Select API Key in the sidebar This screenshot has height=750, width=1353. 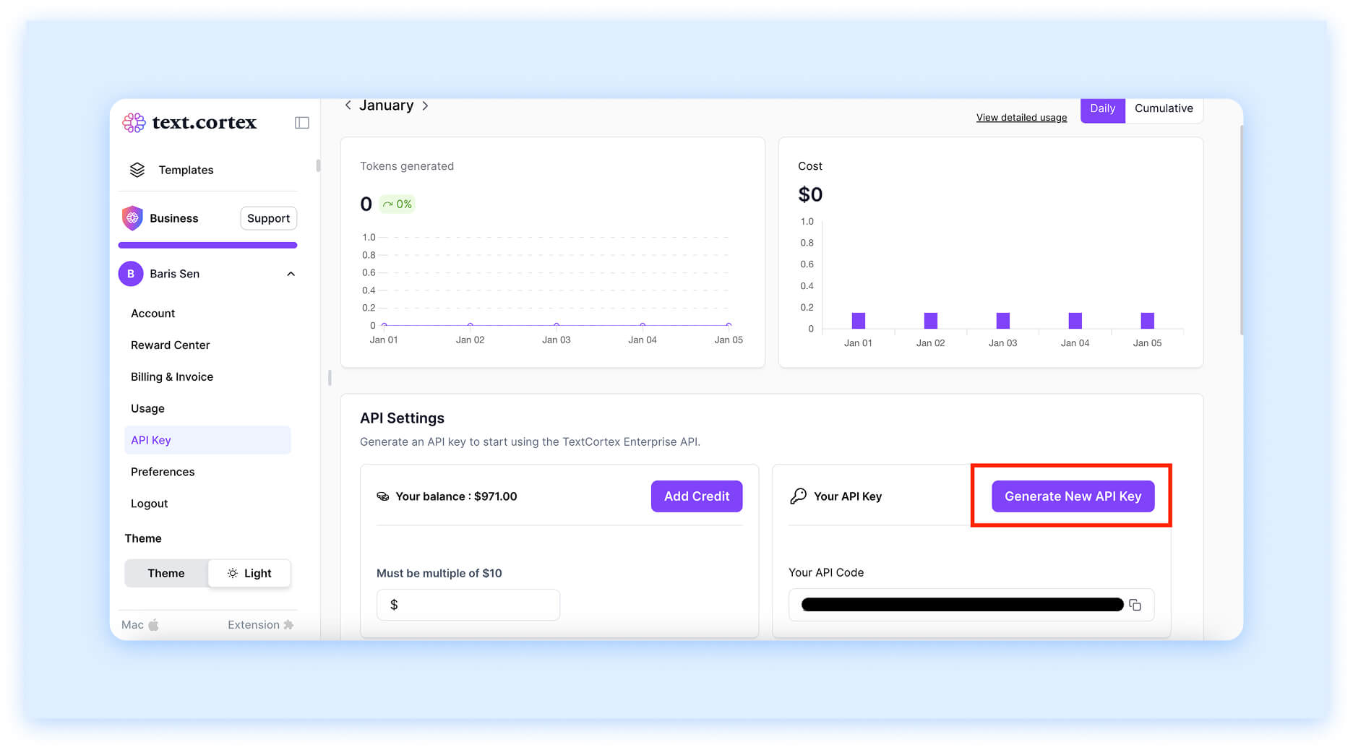(151, 439)
